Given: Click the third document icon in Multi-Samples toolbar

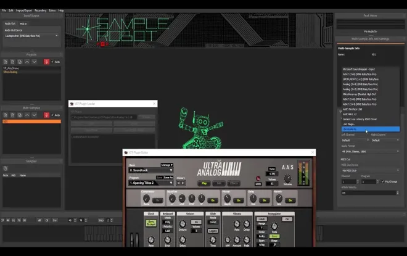Looking at the screenshot, I should coord(20,115).
